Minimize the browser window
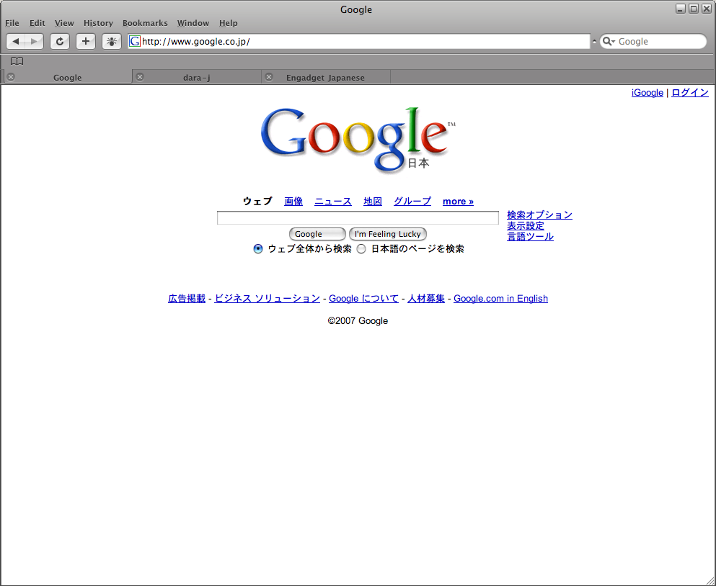Screen dimensions: 716x586 point(681,9)
